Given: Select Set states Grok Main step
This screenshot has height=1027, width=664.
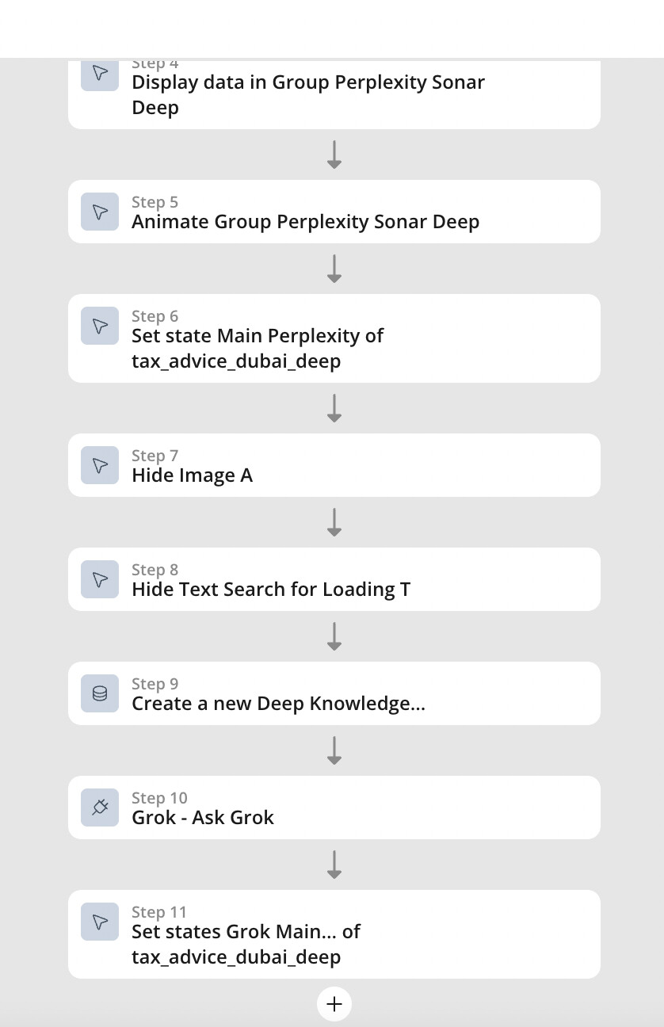Looking at the screenshot, I should 334,934.
